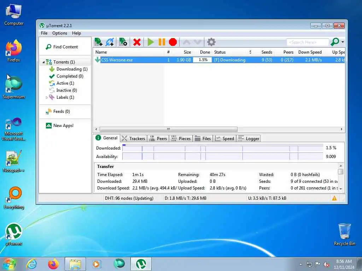Click the 1.5% done progress cell
The width and height of the screenshot is (362, 271).
tap(203, 60)
